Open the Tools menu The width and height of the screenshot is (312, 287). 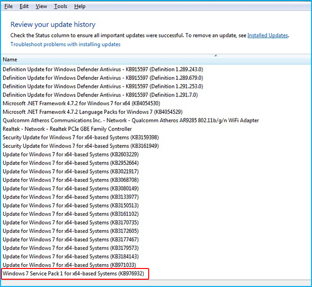tap(60, 6)
